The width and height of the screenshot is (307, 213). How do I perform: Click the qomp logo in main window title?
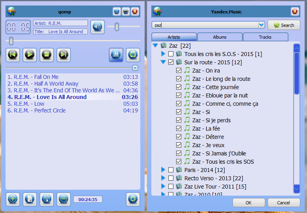click(x=11, y=11)
